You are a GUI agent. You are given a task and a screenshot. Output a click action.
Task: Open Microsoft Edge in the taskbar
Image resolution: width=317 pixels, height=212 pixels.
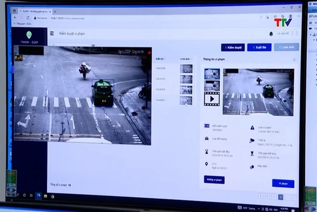point(38,196)
